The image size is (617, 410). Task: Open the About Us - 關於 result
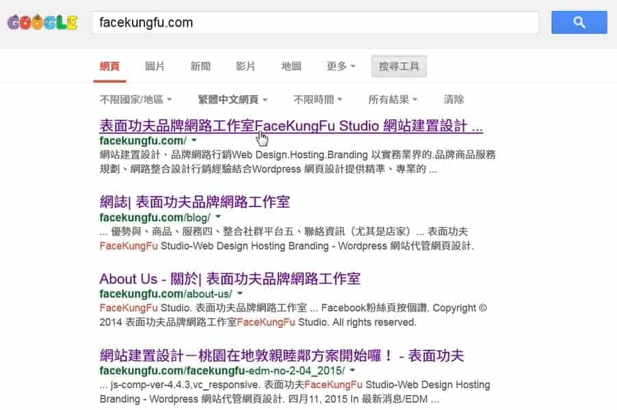coord(230,279)
